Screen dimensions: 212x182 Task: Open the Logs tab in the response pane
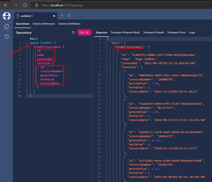pos(192,32)
